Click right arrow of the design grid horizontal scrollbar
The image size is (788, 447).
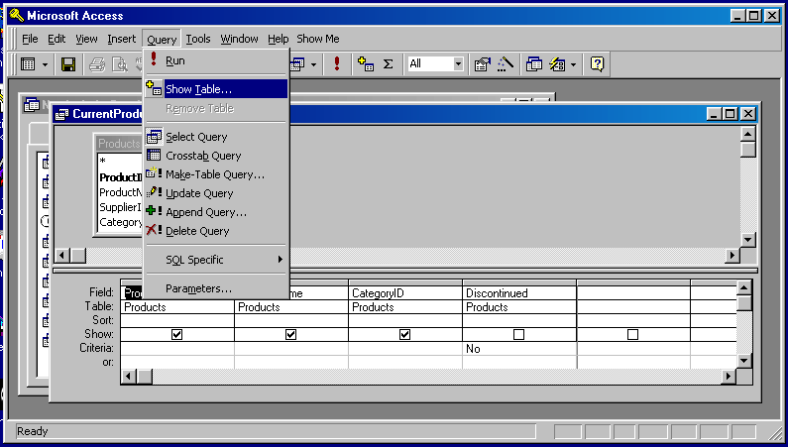[729, 376]
